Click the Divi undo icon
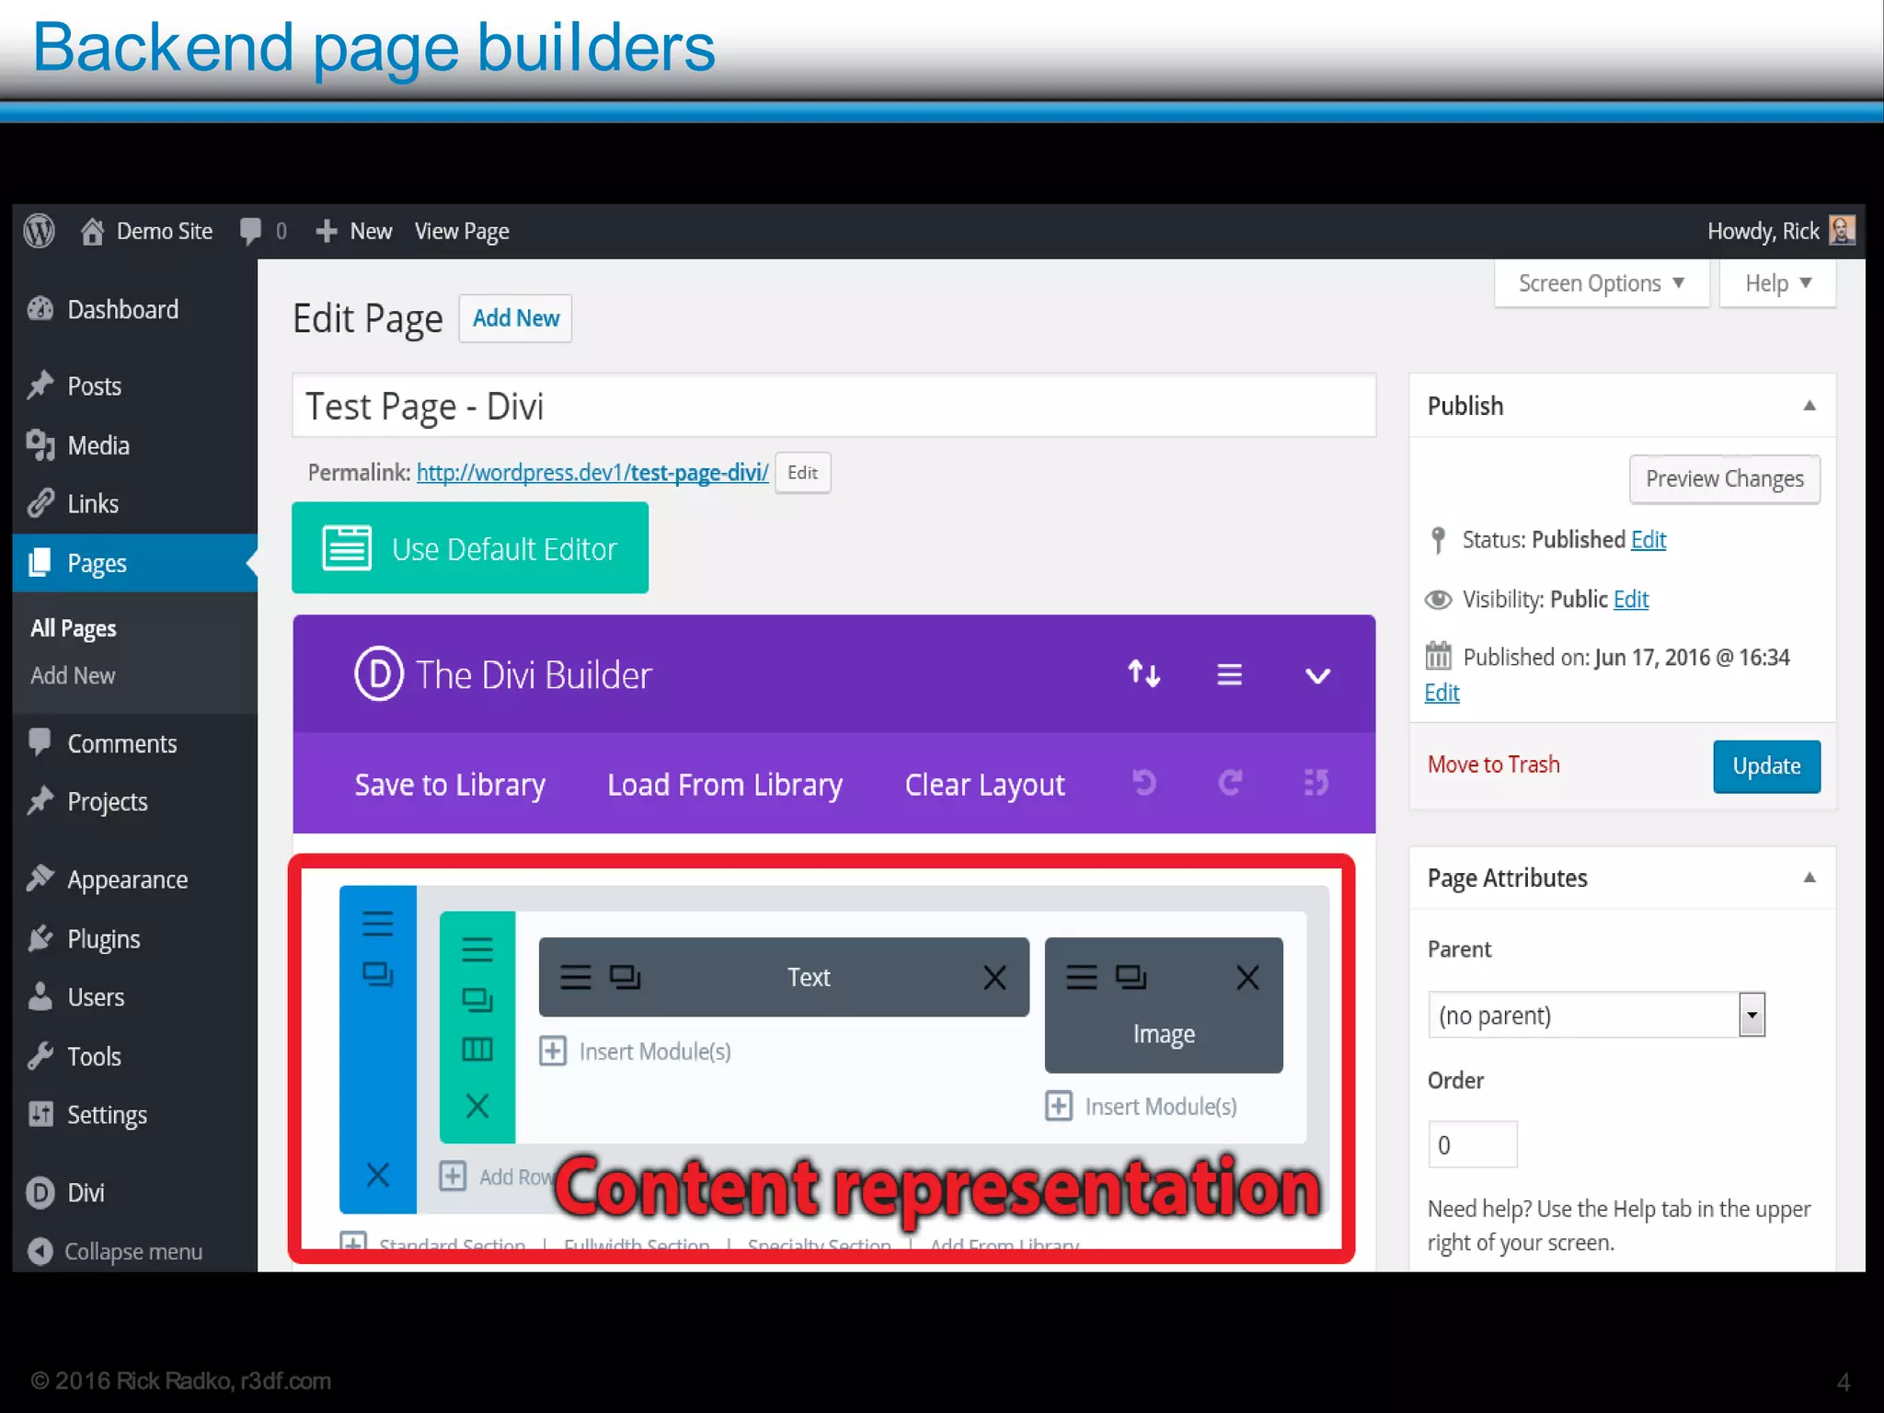This screenshot has width=1884, height=1413. pyautogui.click(x=1144, y=783)
